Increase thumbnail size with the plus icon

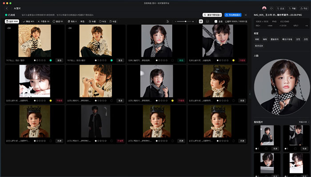tap(193, 21)
